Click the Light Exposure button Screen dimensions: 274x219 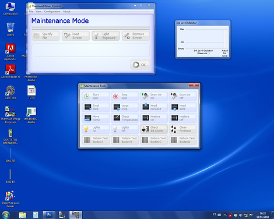[x=106, y=36]
